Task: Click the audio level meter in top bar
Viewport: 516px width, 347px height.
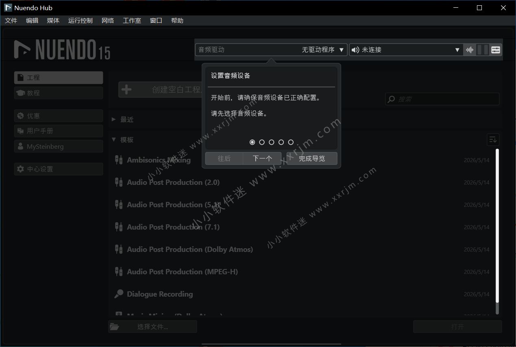Action: click(x=483, y=50)
